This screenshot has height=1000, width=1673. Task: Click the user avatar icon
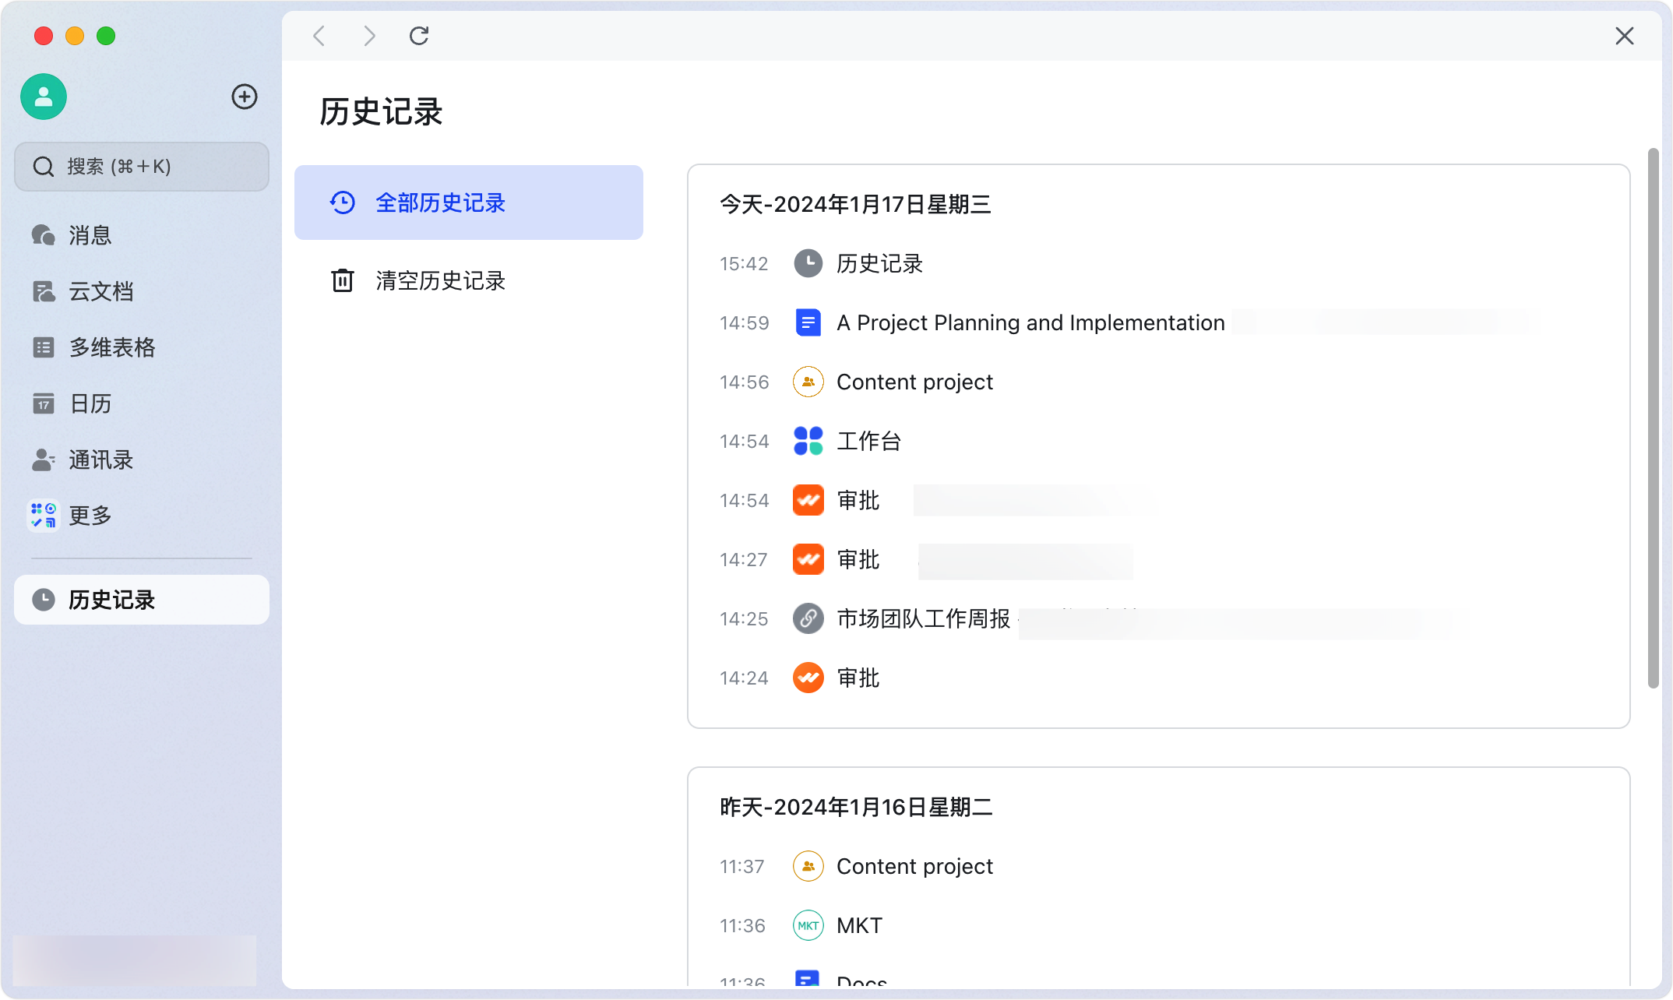coord(43,96)
